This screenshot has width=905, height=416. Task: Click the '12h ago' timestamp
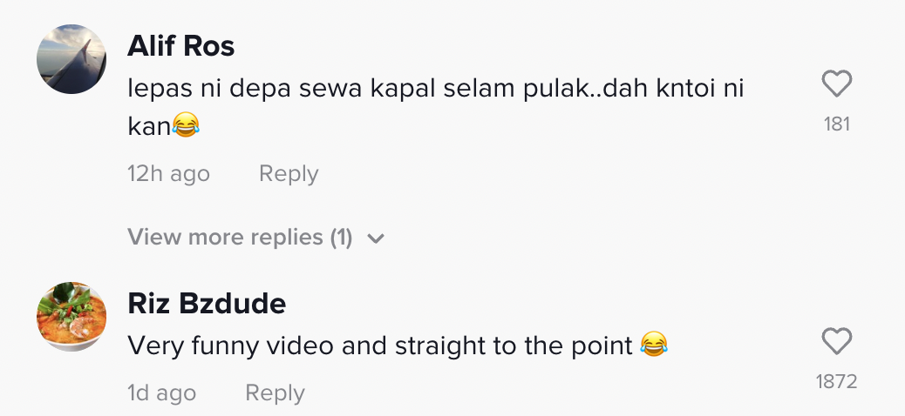[x=168, y=174]
